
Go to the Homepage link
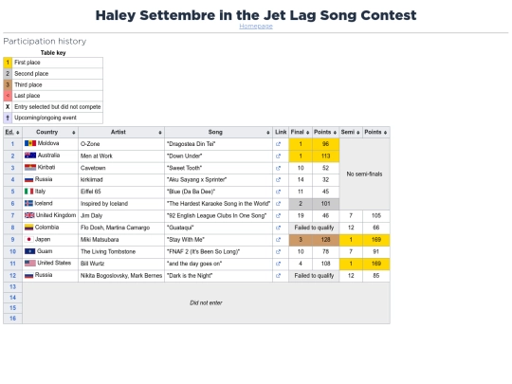(256, 27)
